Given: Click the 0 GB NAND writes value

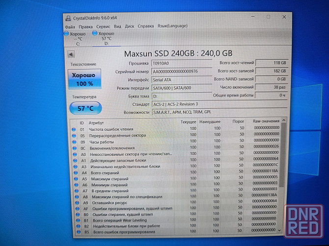Looking at the screenshot, I should [x=272, y=79].
